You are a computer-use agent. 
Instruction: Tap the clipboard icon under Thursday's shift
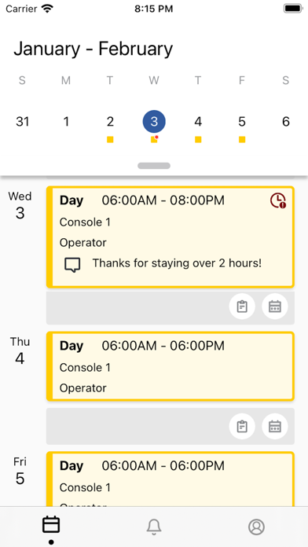click(x=242, y=426)
